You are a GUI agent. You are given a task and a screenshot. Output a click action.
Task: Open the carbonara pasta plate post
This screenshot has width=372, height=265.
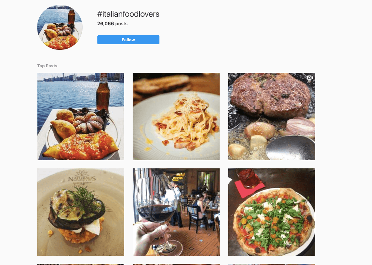(x=176, y=116)
